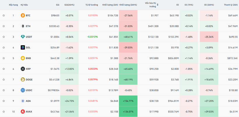Click the Dogecoin icon
This screenshot has width=239, height=117.
click(x=23, y=80)
